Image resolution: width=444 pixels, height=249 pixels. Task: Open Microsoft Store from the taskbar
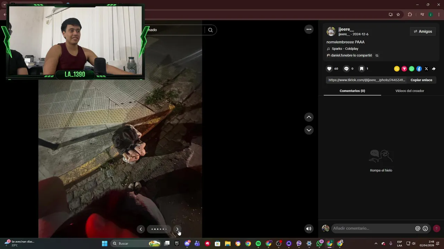[217, 243]
